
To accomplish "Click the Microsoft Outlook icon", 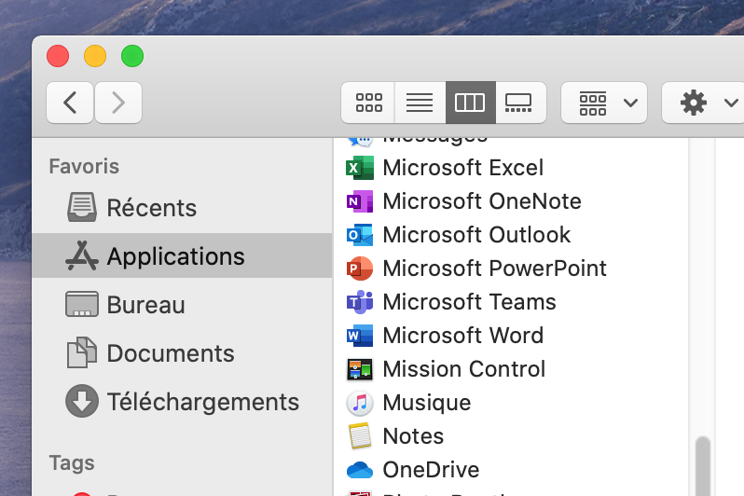I will point(359,235).
